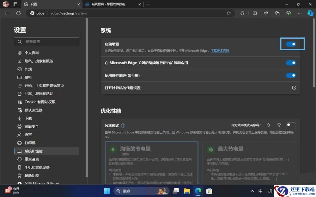
Task: Open 个人资料 settings section
Action: point(46,53)
